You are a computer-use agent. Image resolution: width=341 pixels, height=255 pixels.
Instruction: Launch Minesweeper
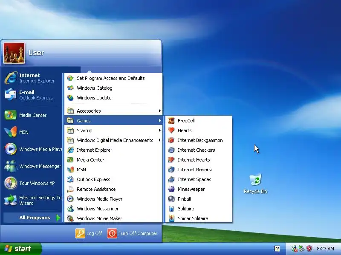[199, 189]
